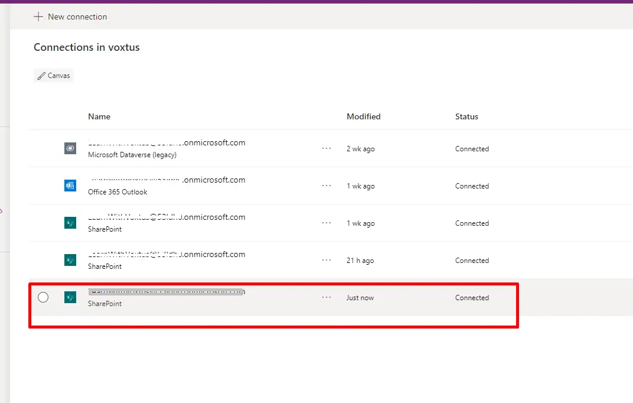Click the Office 365 Outlook connector icon
This screenshot has width=633, height=403.
click(x=70, y=186)
